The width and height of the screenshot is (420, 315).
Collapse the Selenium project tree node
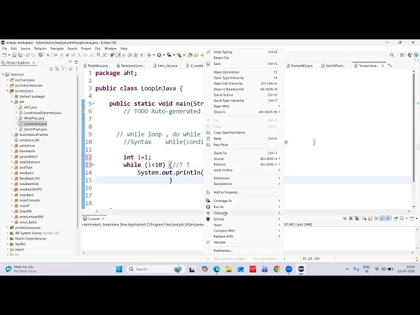3,74
